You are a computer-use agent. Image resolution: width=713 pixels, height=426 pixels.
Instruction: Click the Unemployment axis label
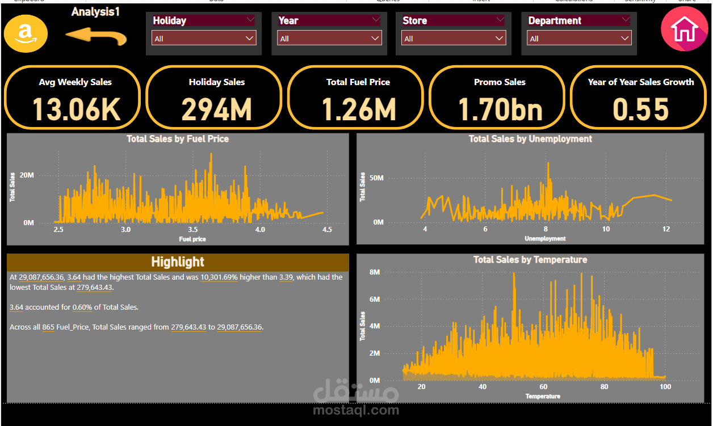pyautogui.click(x=545, y=238)
